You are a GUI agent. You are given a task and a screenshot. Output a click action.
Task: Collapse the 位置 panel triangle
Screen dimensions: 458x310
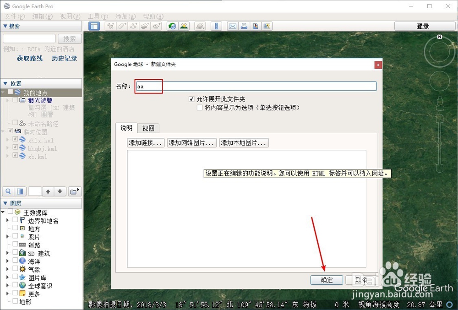[x=5, y=83]
